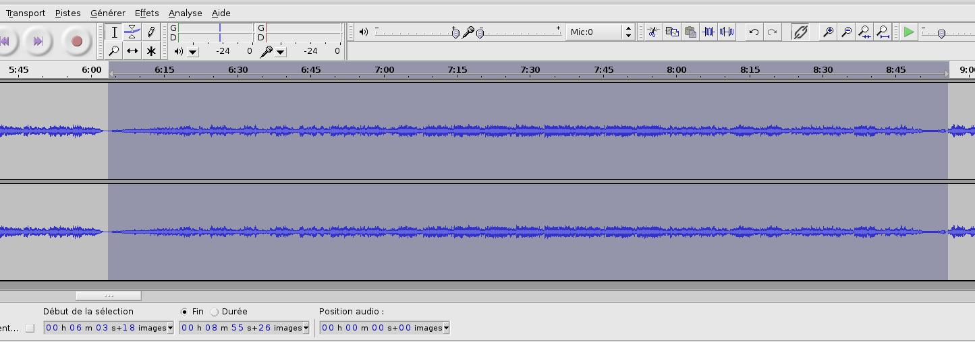Choose the Time Shift tool
Viewport: 975px width, 342px height.
click(133, 50)
